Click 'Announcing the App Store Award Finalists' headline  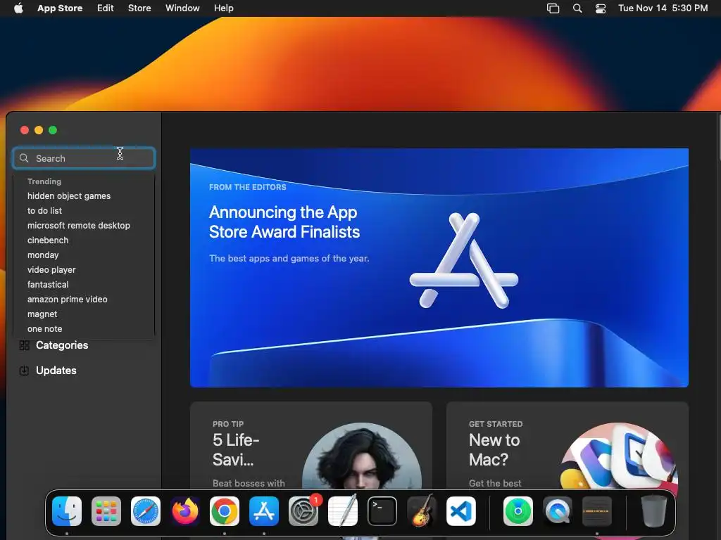(x=284, y=222)
